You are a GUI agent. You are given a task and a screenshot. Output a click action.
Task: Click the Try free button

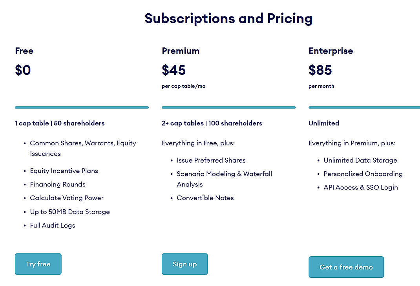click(38, 264)
